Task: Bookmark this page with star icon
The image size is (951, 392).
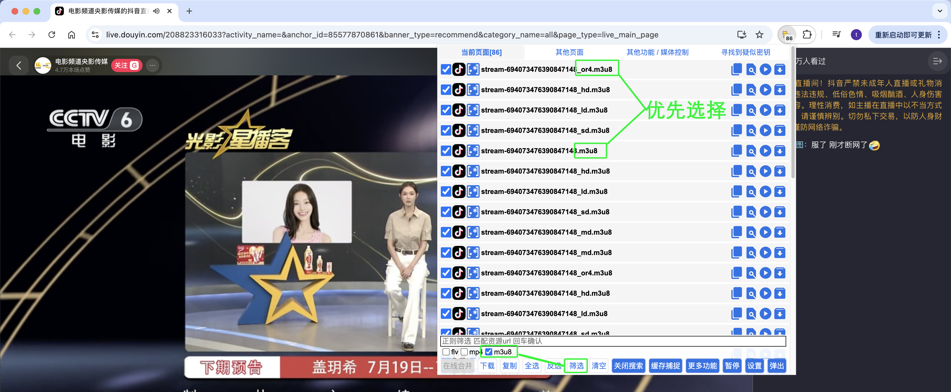Action: [759, 35]
